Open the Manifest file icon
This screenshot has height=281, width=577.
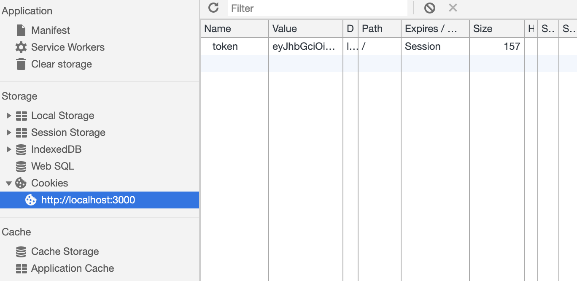pyautogui.click(x=21, y=30)
